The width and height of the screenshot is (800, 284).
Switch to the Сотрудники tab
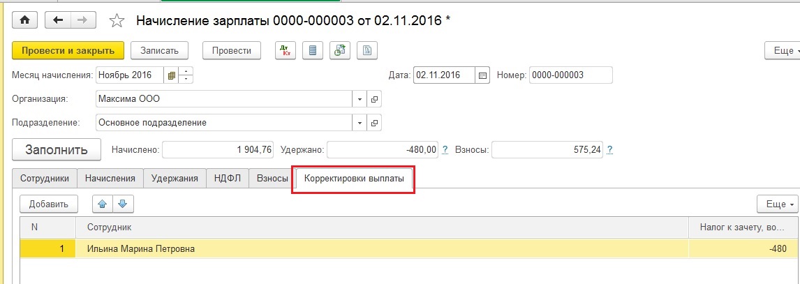tap(45, 179)
